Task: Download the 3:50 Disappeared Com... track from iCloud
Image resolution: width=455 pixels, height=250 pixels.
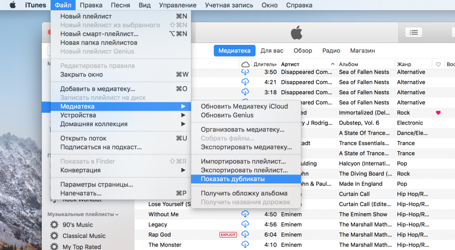Action: (x=245, y=72)
